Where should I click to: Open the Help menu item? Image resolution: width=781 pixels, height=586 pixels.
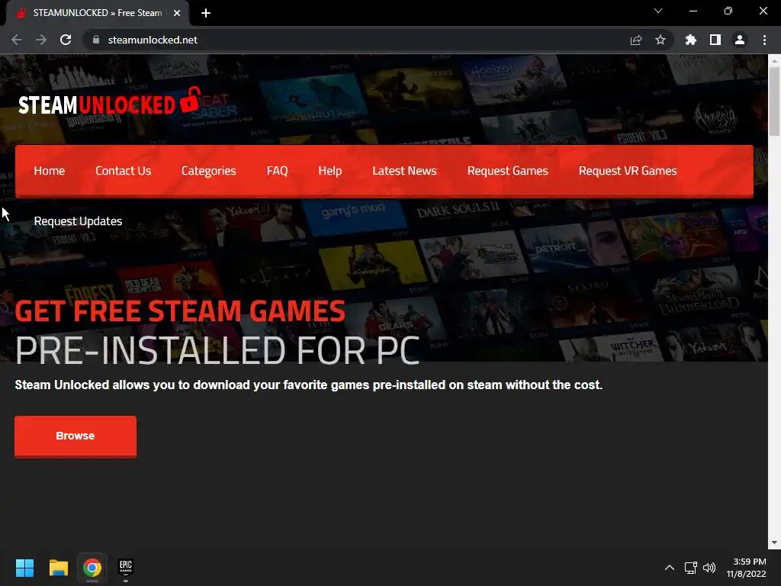[329, 171]
